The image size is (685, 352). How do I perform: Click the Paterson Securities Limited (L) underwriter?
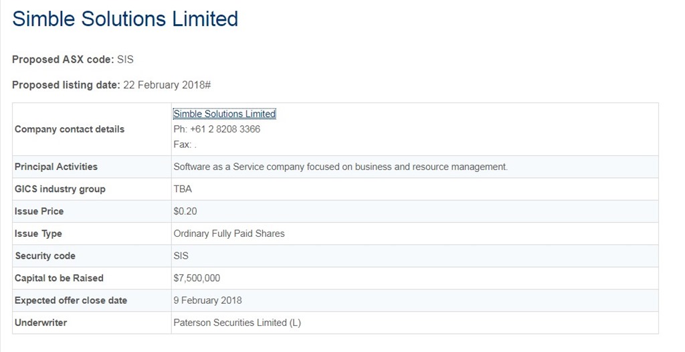(237, 323)
